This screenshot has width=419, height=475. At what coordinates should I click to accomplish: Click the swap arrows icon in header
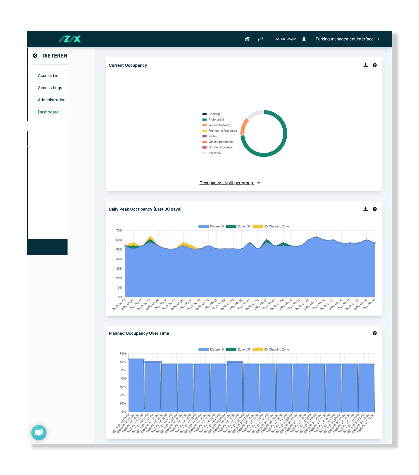pyautogui.click(x=260, y=39)
